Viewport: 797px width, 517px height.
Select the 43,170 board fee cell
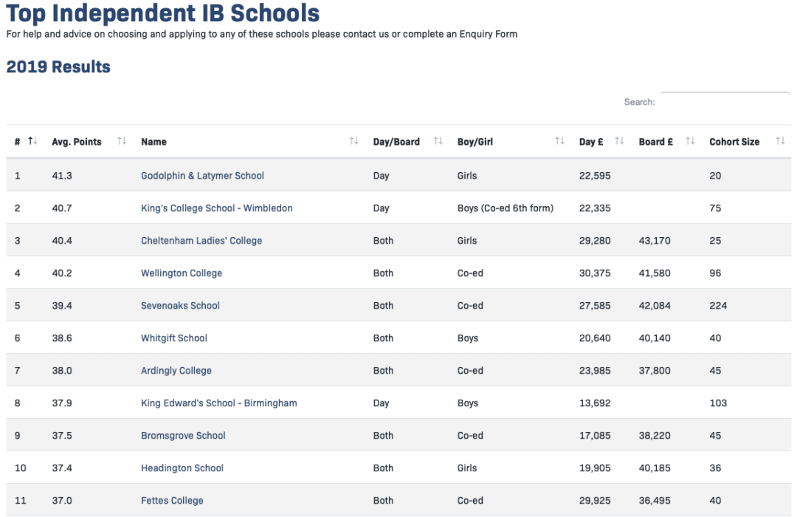[655, 241]
